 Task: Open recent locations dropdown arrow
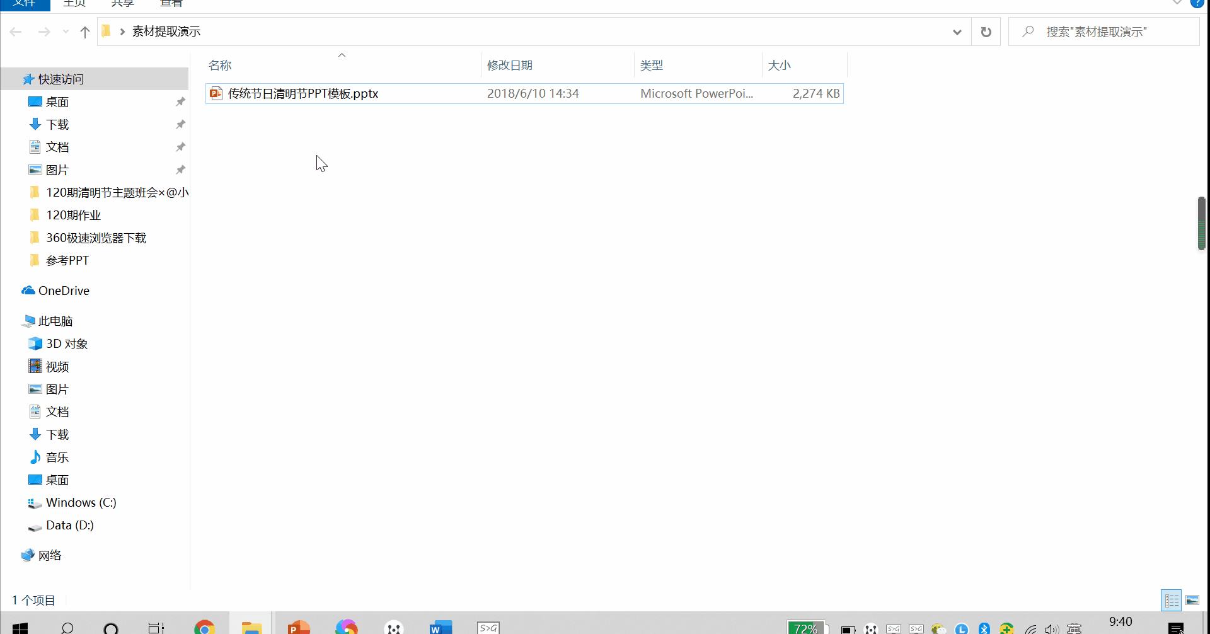[66, 32]
